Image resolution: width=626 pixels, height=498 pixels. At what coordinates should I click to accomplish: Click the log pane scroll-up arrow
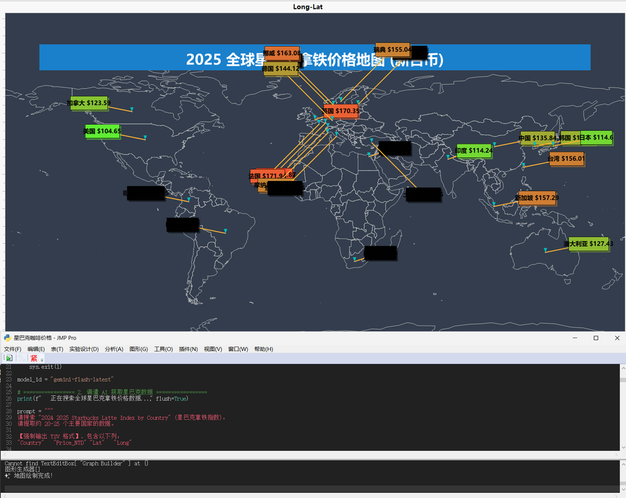623,464
